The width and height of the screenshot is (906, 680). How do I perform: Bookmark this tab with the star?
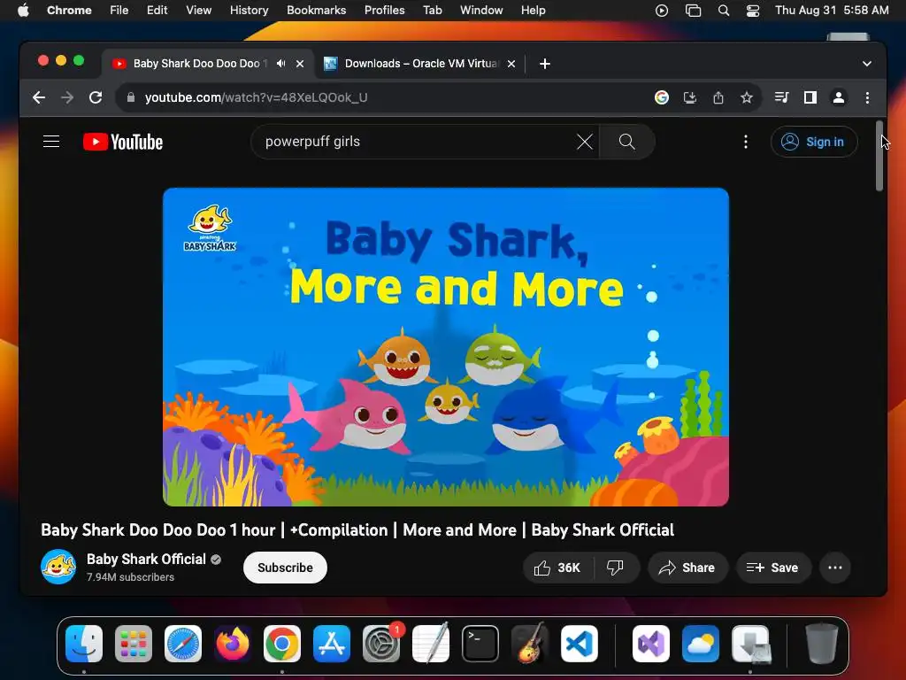[747, 97]
